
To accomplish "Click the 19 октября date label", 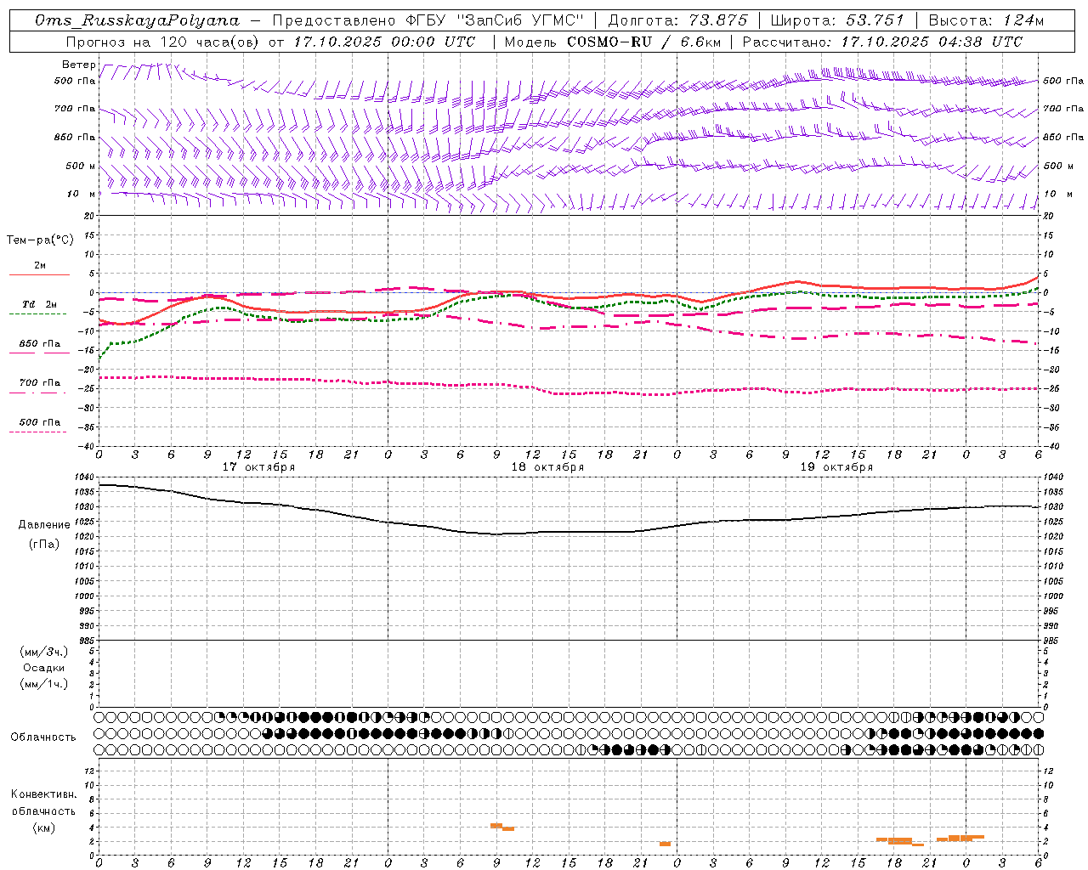I will [x=836, y=467].
